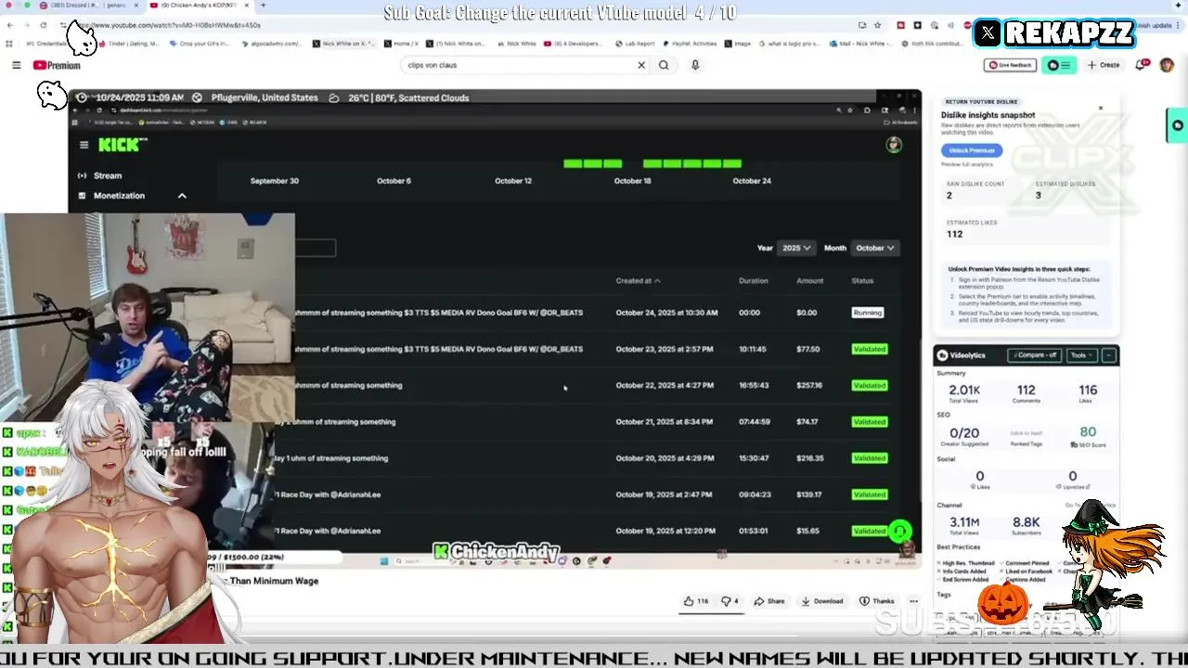Click the Thanks button
1188x668 pixels.
click(877, 601)
